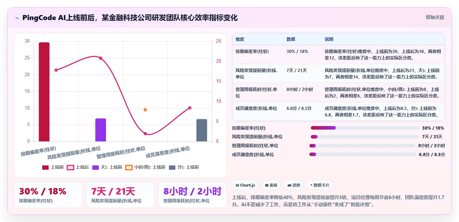Click the orange data point in the chart
Screen dimensions: 459x222
click(x=145, y=110)
